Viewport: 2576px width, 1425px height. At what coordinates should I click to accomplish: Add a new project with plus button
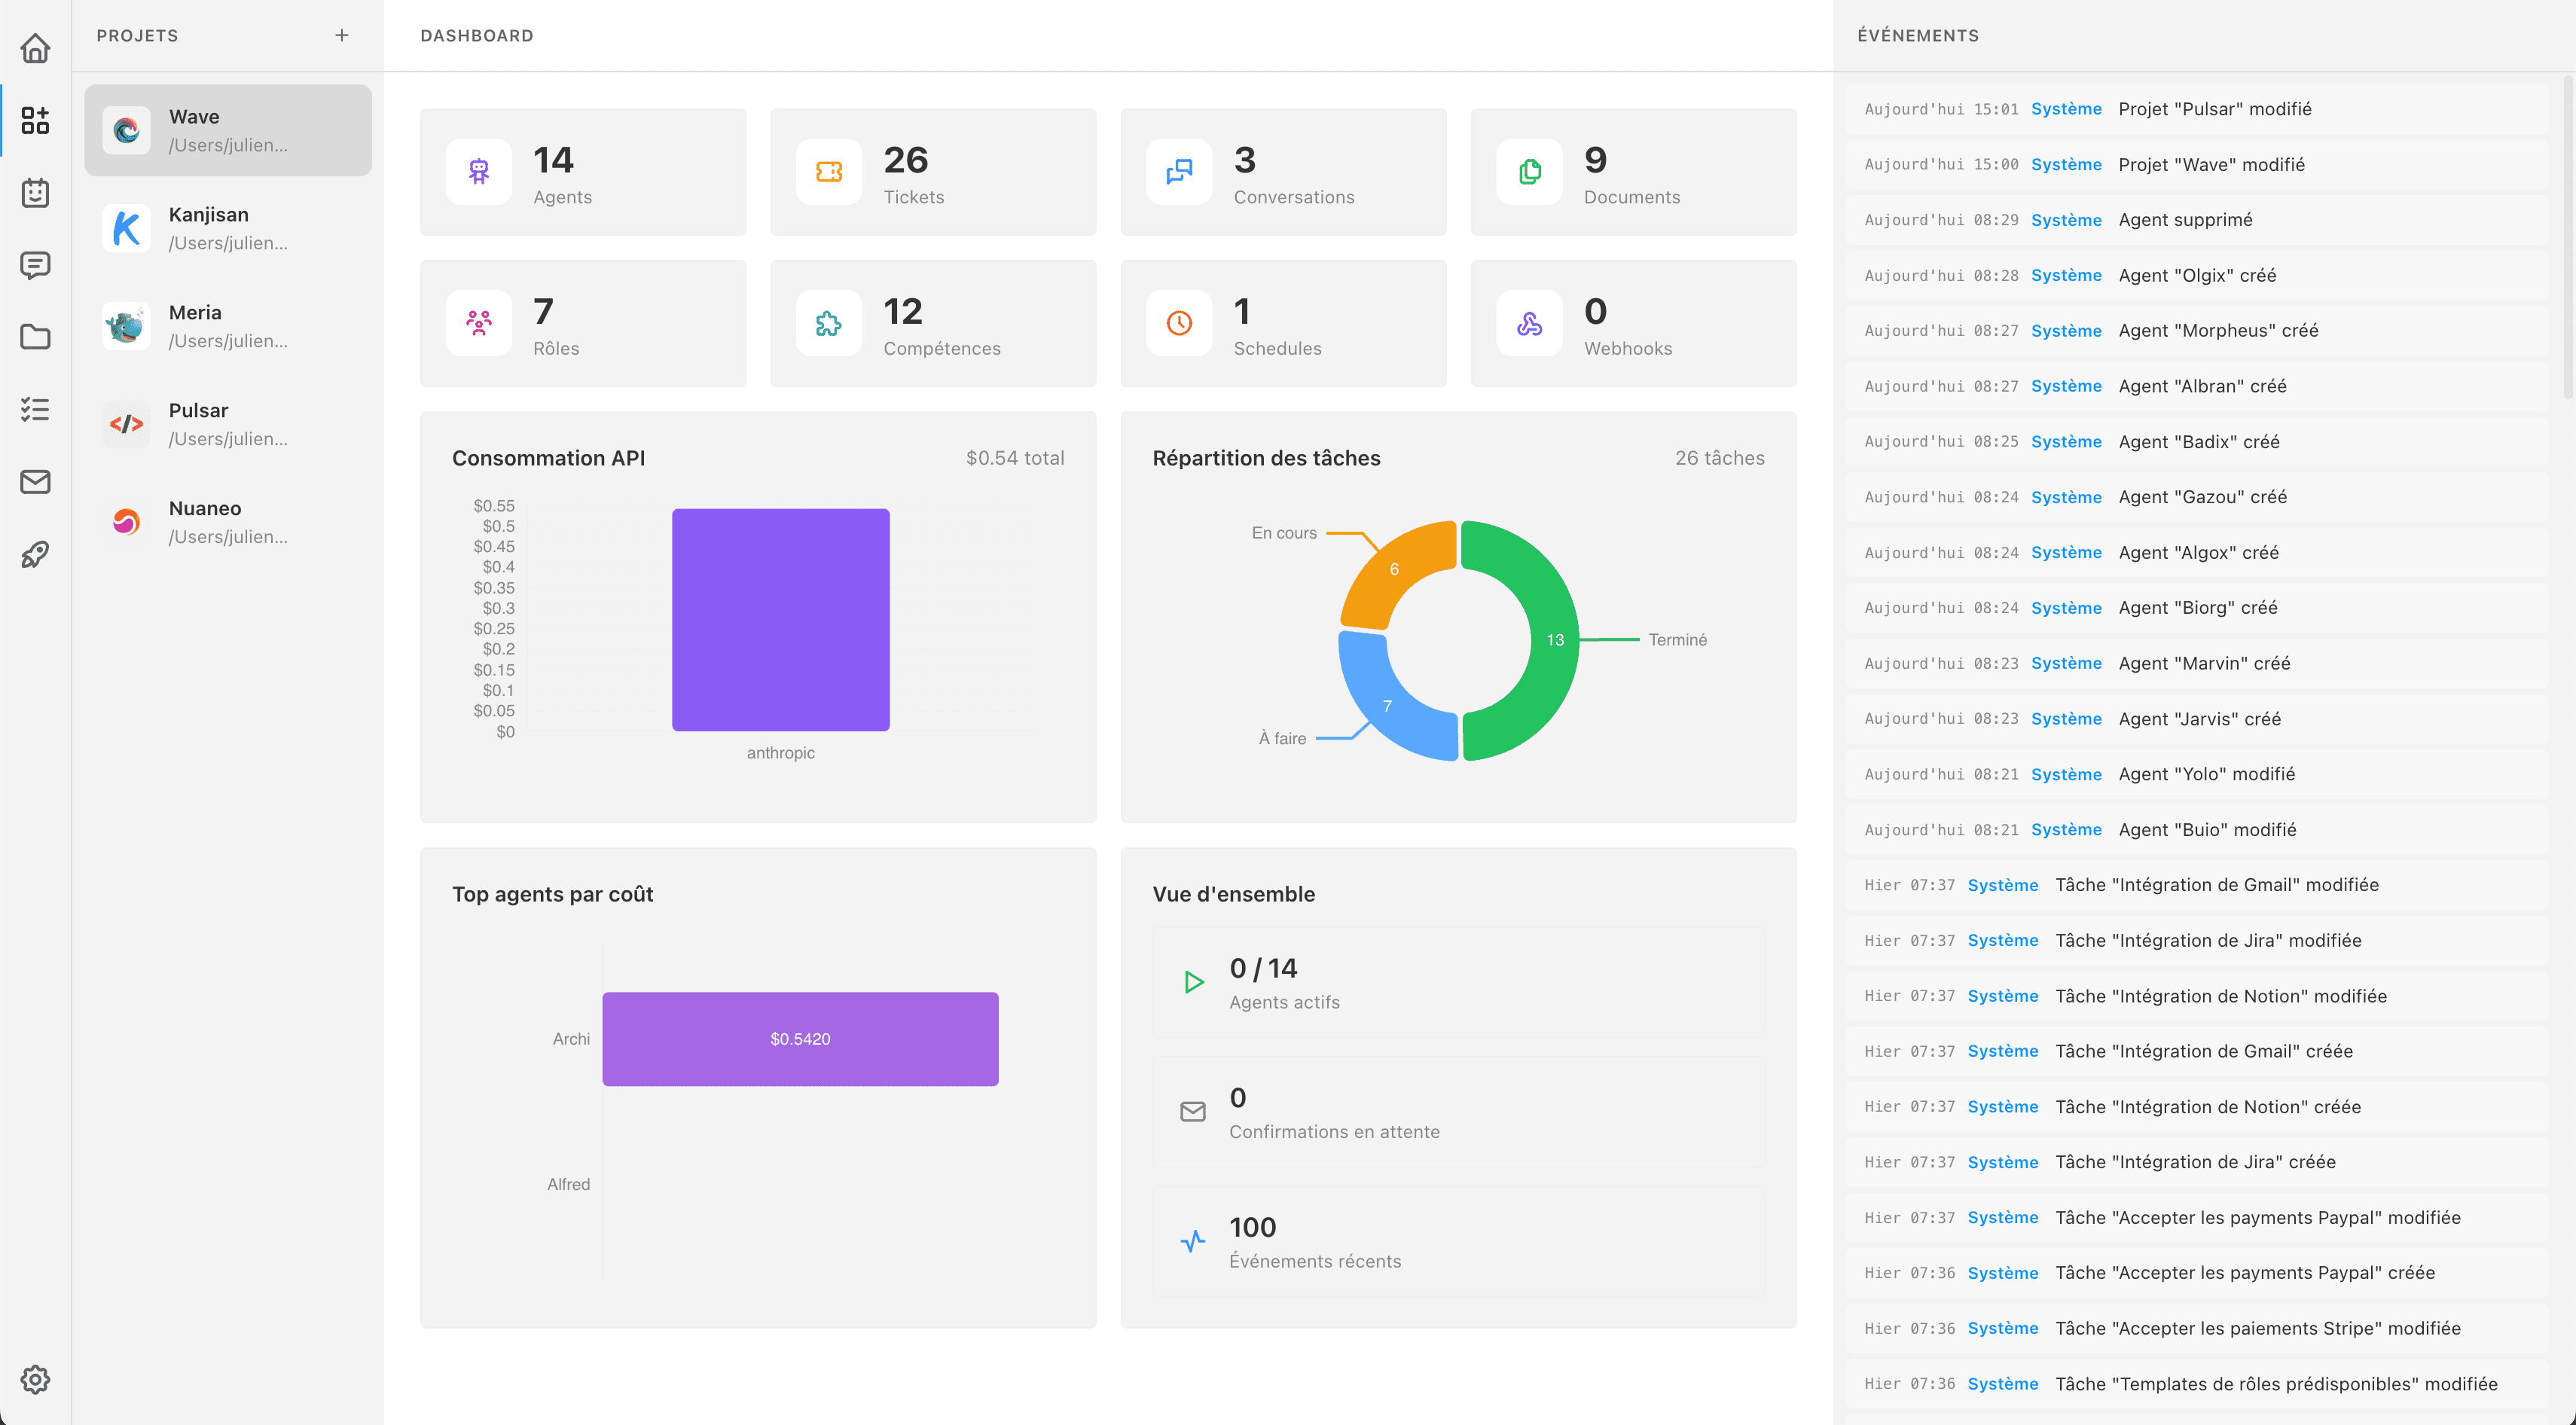[x=342, y=35]
